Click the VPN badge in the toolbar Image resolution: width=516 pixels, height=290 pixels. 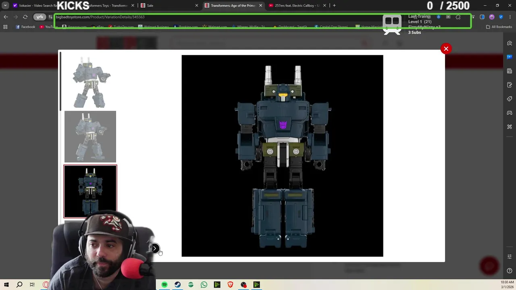click(40, 17)
